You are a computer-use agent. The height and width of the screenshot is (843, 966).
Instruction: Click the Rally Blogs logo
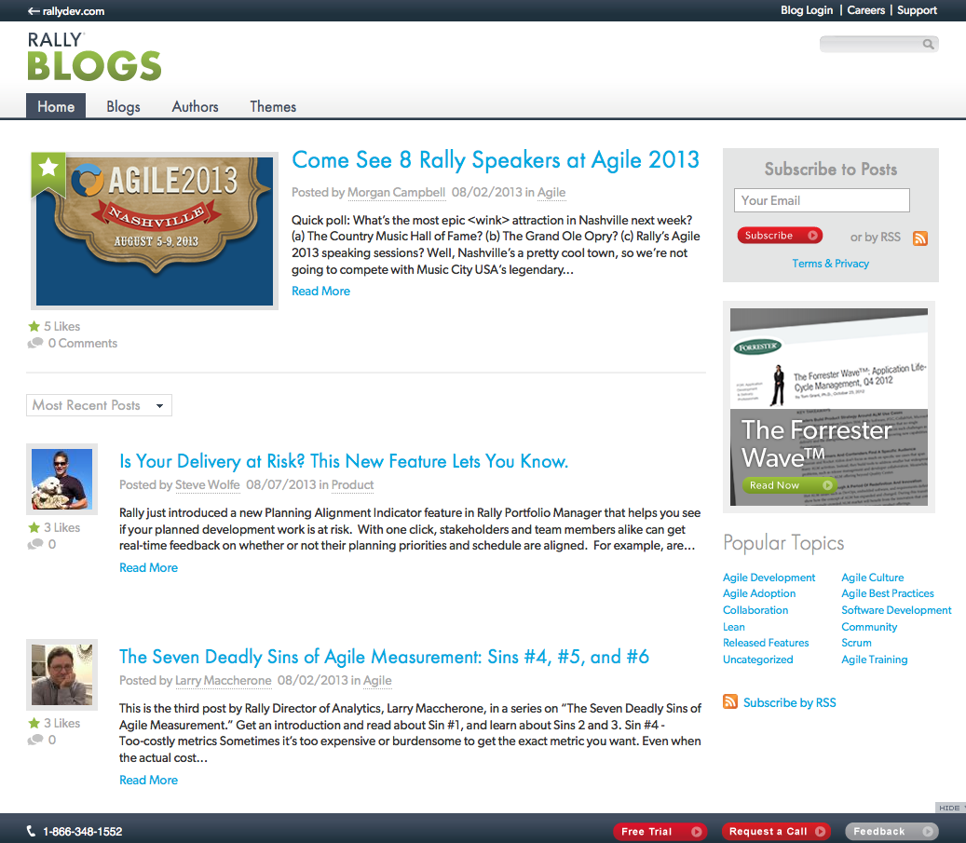pyautogui.click(x=94, y=57)
